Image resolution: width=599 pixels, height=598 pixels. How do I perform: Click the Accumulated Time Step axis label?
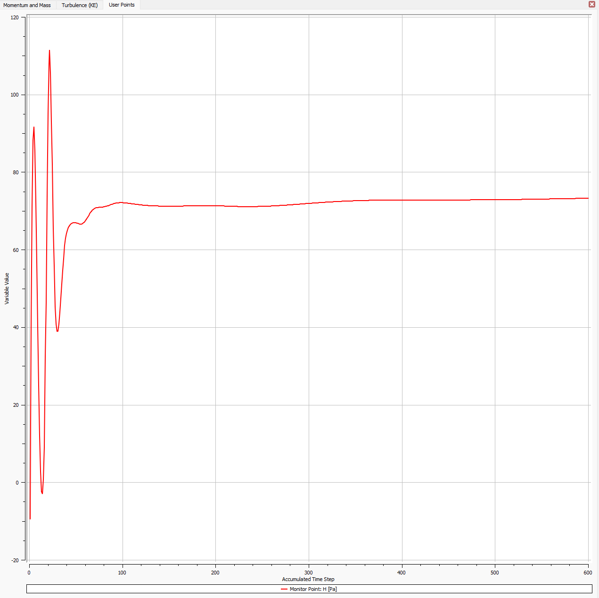point(308,579)
